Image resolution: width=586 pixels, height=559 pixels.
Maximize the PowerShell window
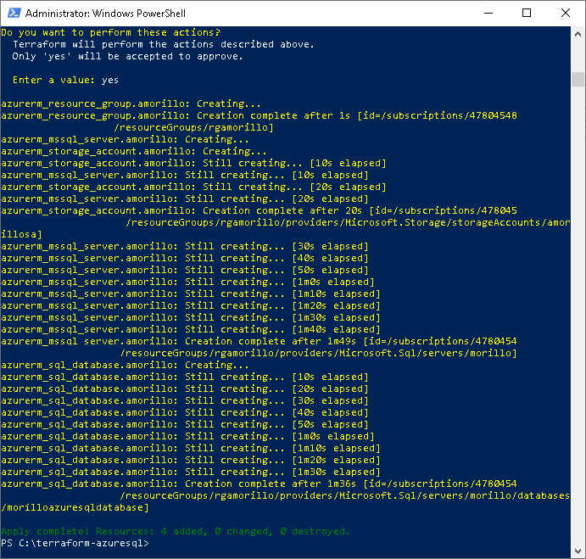click(x=526, y=13)
